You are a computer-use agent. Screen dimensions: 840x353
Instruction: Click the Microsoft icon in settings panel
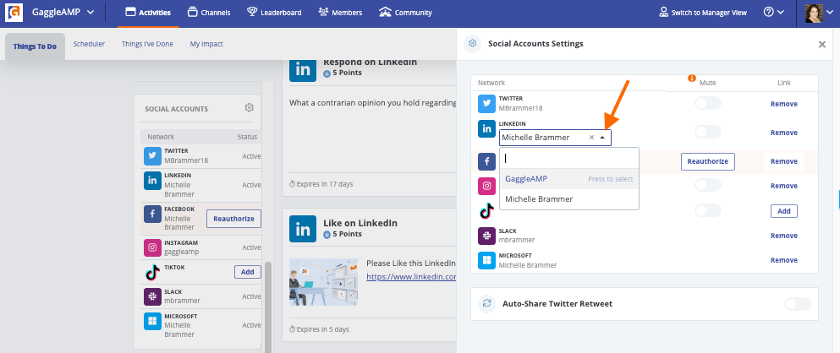pyautogui.click(x=487, y=260)
